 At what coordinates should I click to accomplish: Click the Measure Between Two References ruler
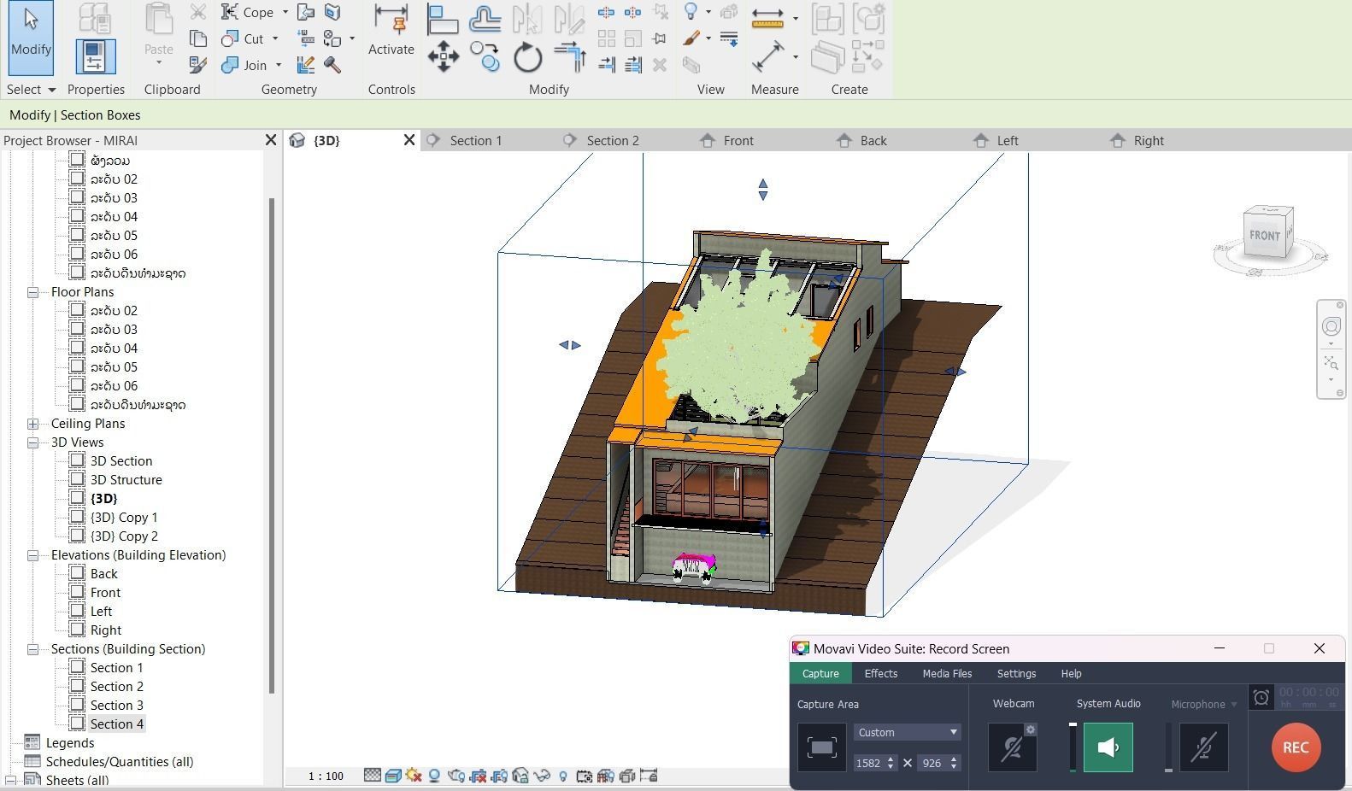(x=767, y=19)
